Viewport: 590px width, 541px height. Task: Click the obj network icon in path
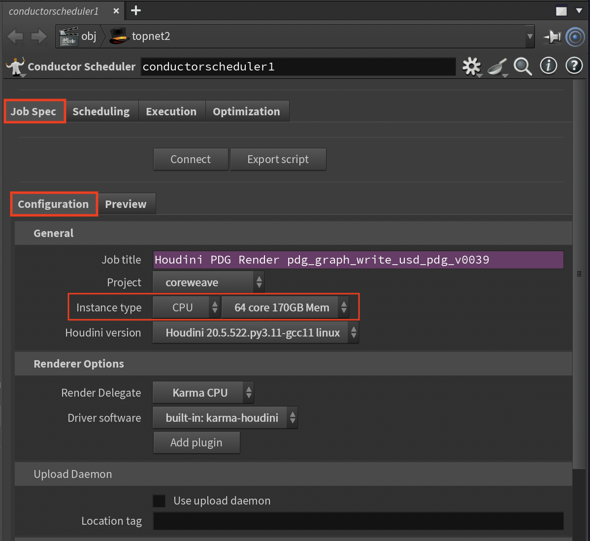coord(68,36)
